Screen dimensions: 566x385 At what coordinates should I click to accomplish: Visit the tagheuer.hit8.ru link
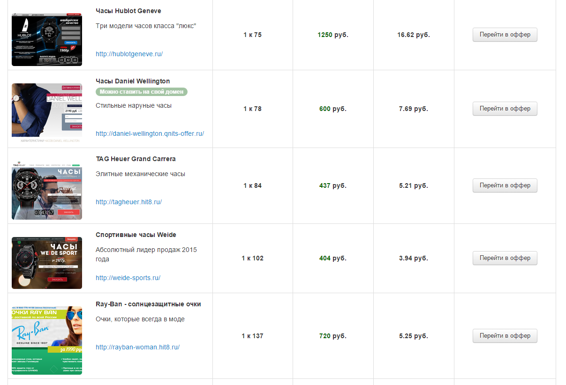click(128, 202)
